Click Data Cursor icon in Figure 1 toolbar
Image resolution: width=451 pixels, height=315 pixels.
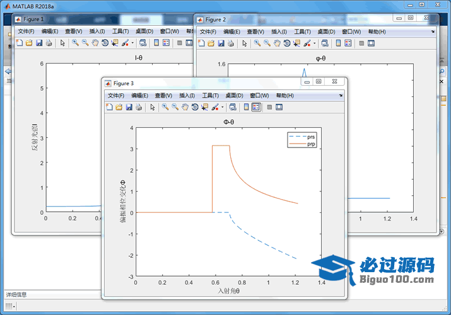coord(115,43)
